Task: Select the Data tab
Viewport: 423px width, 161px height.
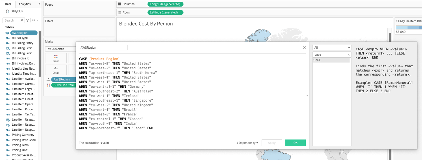Action: click(x=8, y=4)
